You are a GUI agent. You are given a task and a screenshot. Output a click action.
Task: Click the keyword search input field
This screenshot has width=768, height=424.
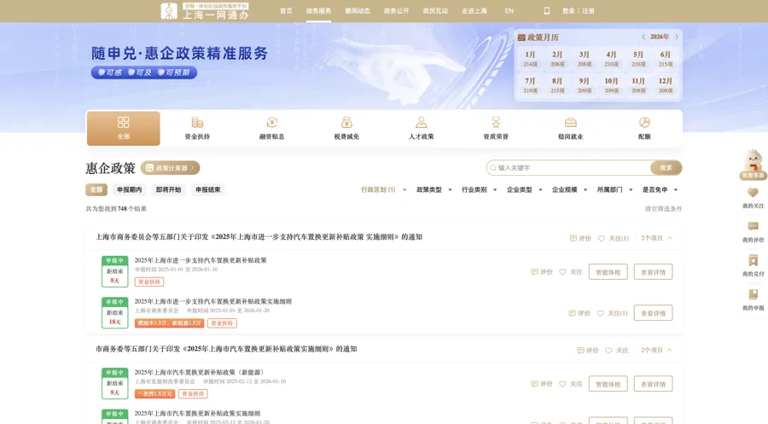point(572,168)
